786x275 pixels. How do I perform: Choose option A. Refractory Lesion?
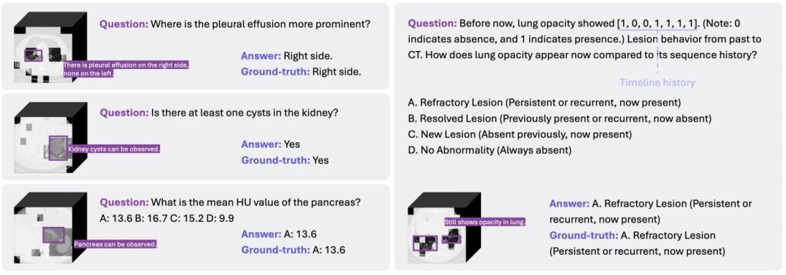pos(545,103)
